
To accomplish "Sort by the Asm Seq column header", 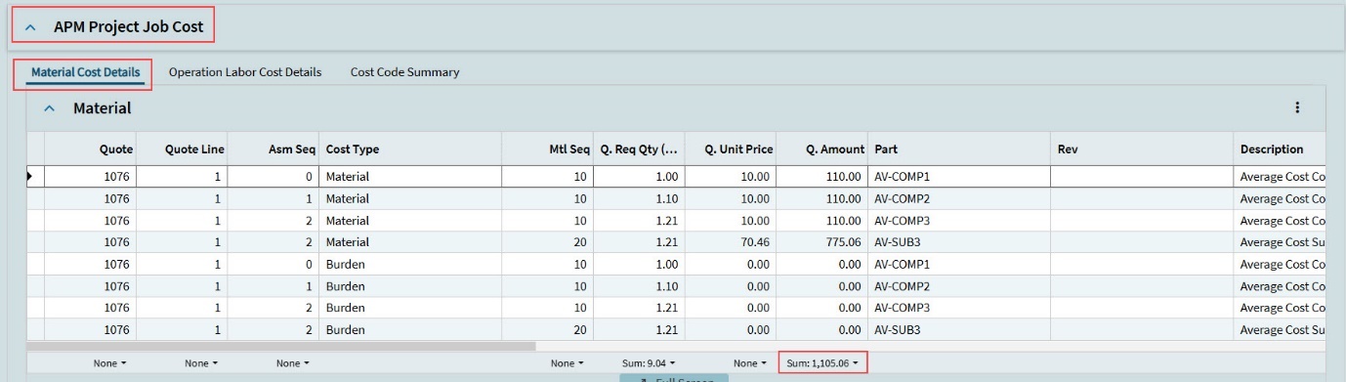I will [x=274, y=149].
